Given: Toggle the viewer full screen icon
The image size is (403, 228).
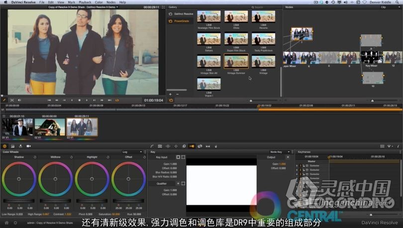Looking at the screenshot, I should pos(163,7).
